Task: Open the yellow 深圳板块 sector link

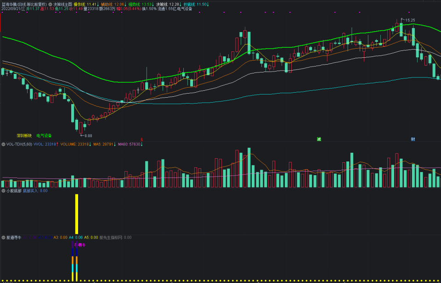Action: (x=24, y=136)
